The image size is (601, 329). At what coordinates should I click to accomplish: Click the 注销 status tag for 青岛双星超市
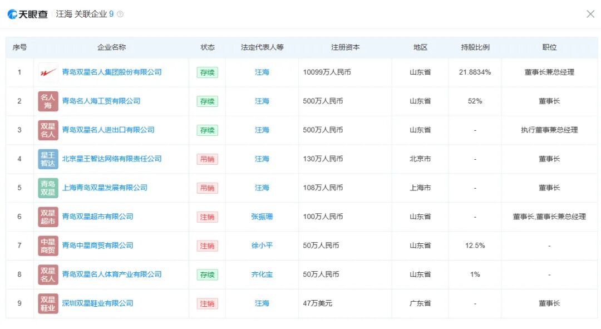208,217
